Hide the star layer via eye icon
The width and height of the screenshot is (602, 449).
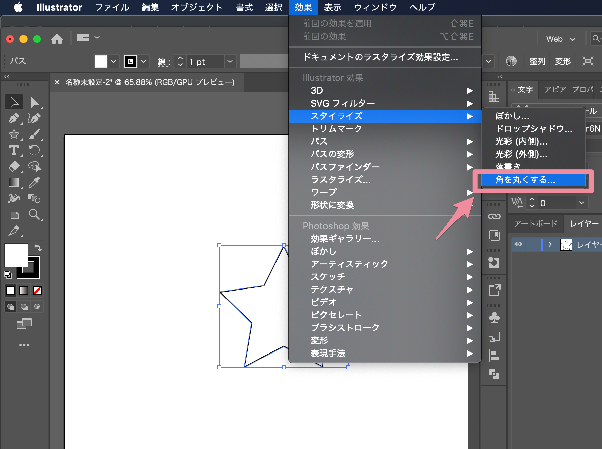518,245
